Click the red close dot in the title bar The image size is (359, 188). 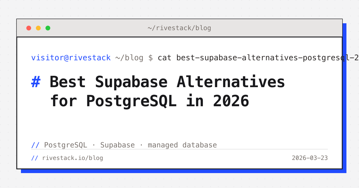point(29,28)
